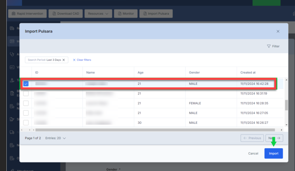The width and height of the screenshot is (295, 171).
Task: Click the Clear filters link
Action: point(82,60)
